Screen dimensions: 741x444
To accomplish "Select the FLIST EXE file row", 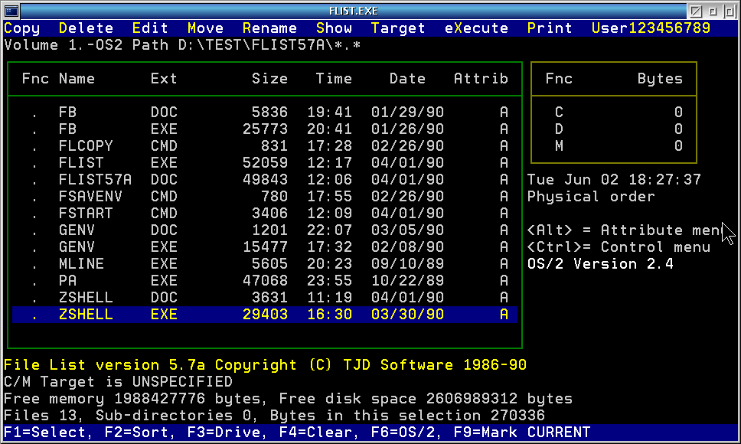I will [x=265, y=163].
